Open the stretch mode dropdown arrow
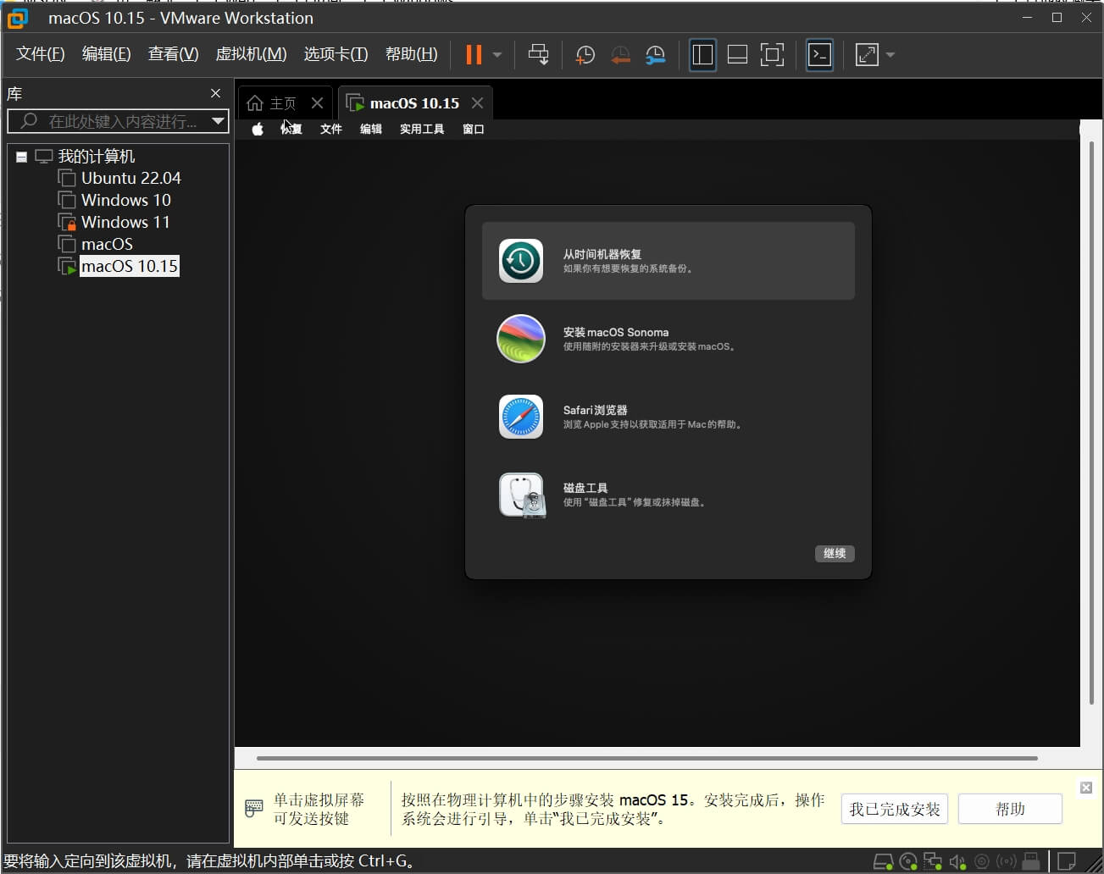The height and width of the screenshot is (874, 1104). [890, 55]
